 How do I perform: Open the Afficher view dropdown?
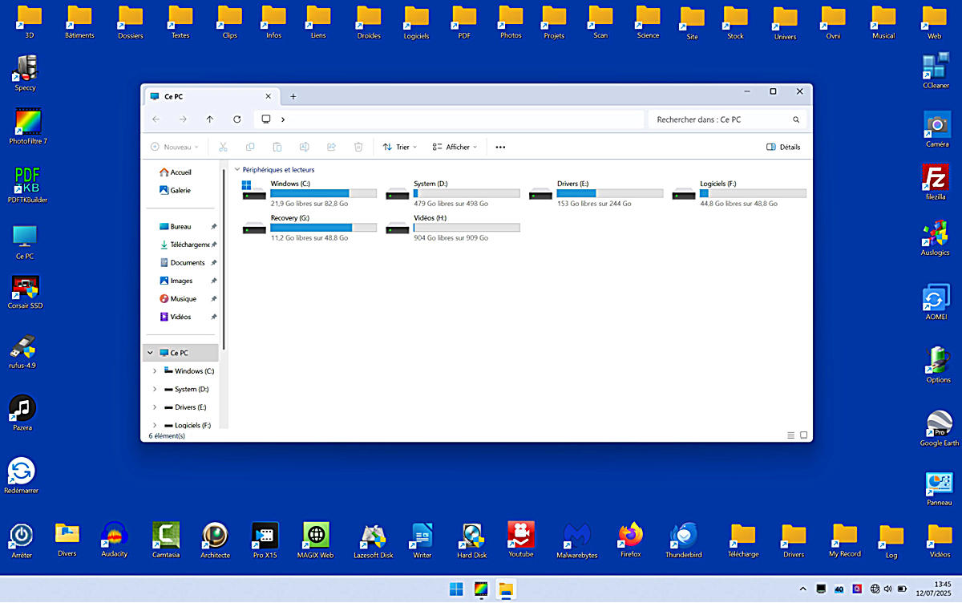[454, 148]
